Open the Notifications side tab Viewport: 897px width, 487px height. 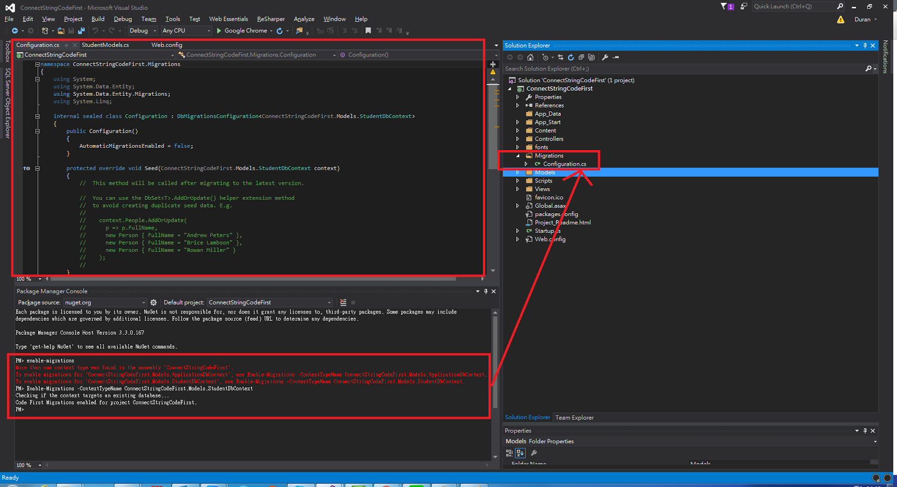click(885, 57)
